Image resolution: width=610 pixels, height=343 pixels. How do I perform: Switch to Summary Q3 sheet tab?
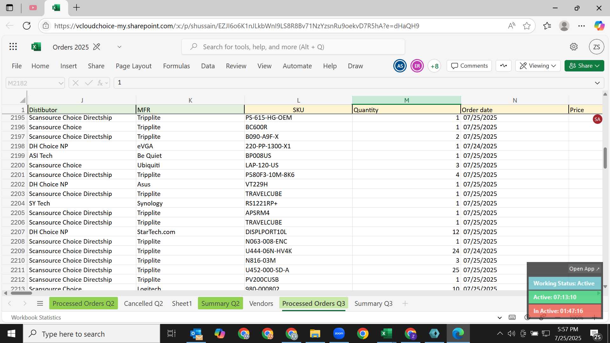click(373, 303)
